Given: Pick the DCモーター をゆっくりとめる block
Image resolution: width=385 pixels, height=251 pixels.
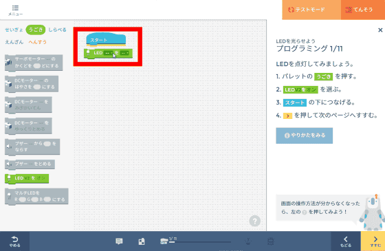Looking at the screenshot, I should point(28,126).
